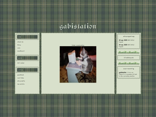The image size is (156, 117).
Task: Open the doll maker link
Action: tap(21, 63)
